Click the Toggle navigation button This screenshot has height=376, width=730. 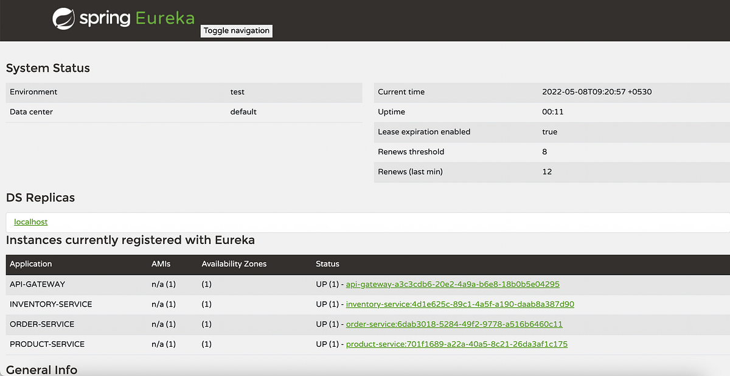tap(236, 30)
